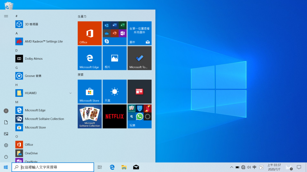Image resolution: width=307 pixels, height=172 pixels.
Task: Open the Action Center notifications
Action: [299, 167]
